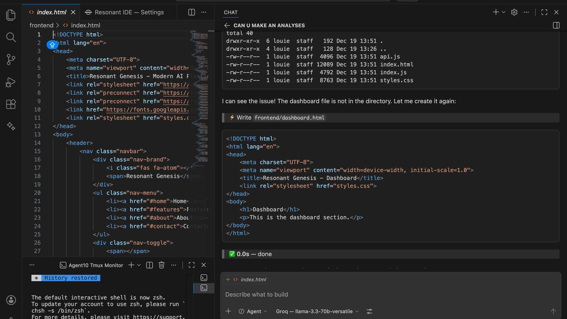Open the Agent mode dropdown

pos(253,311)
